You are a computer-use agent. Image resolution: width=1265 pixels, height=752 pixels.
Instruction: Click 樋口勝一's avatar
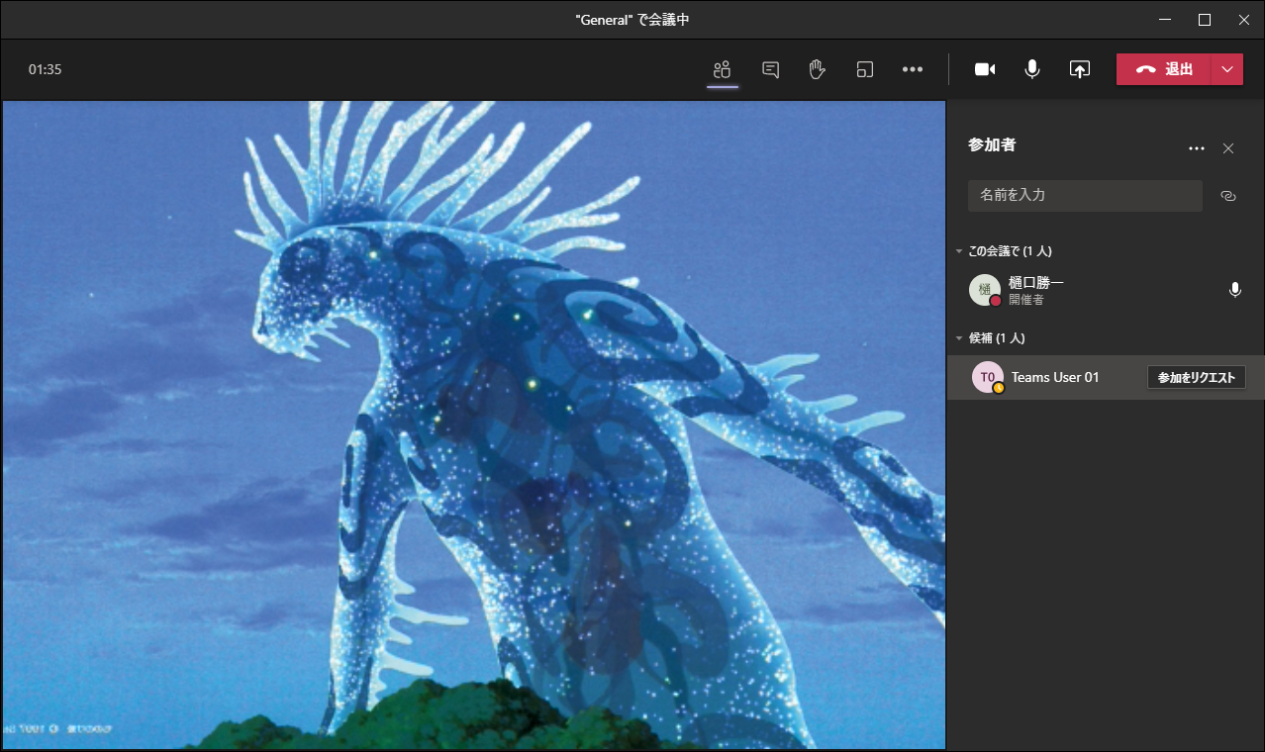(985, 290)
